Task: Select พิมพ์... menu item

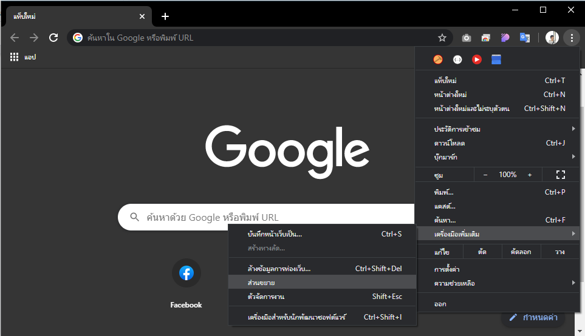Action: click(x=498, y=192)
